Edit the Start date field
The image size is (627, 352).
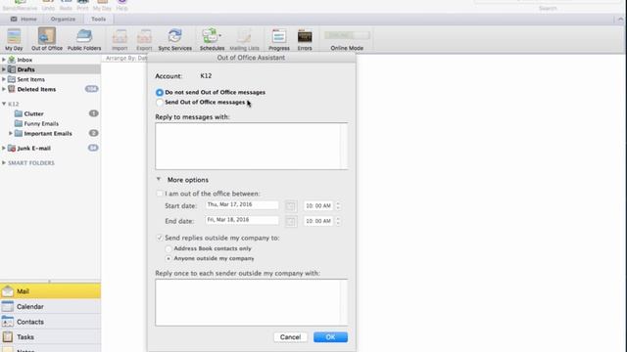click(x=242, y=204)
